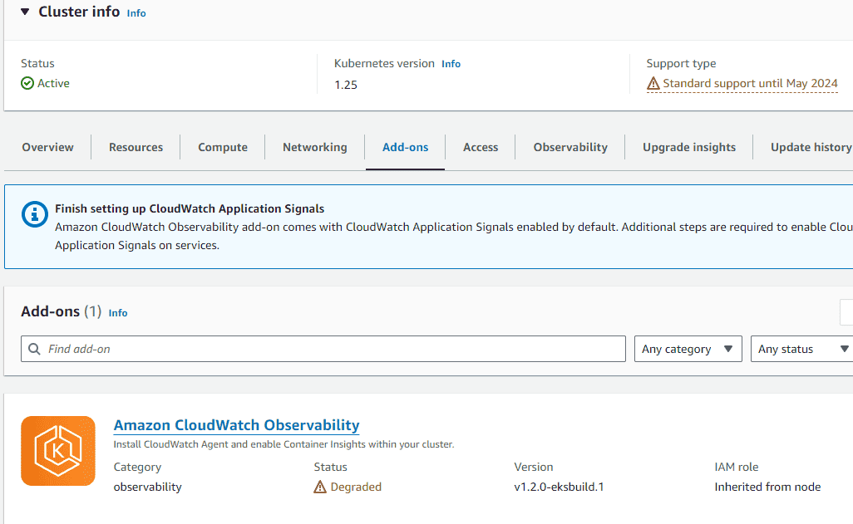
Task: Click the observability category value
Action: 147,487
